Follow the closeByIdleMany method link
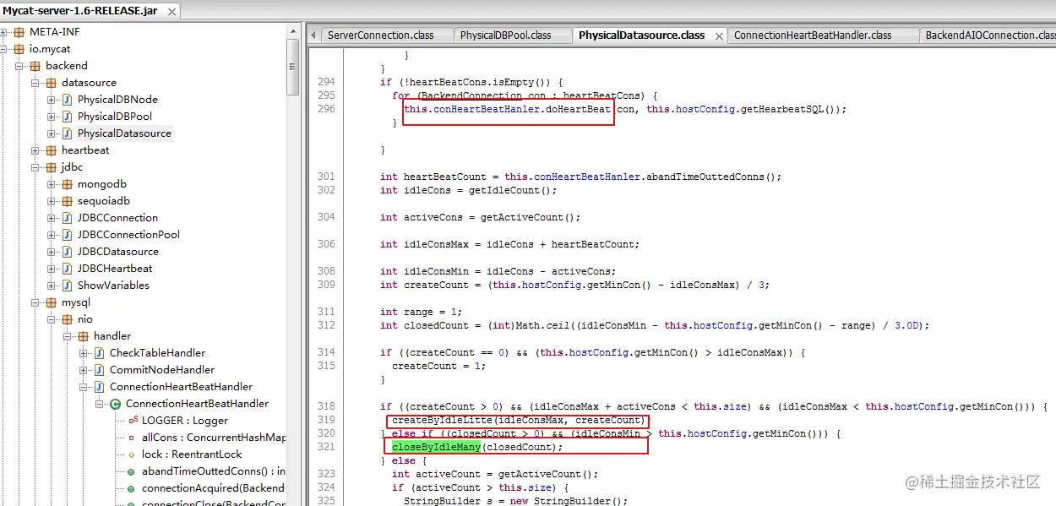The width and height of the screenshot is (1056, 506). [437, 447]
